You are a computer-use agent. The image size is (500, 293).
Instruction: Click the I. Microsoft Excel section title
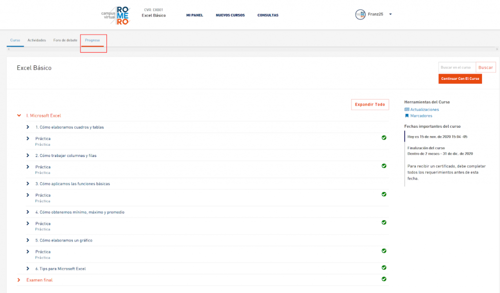click(43, 116)
